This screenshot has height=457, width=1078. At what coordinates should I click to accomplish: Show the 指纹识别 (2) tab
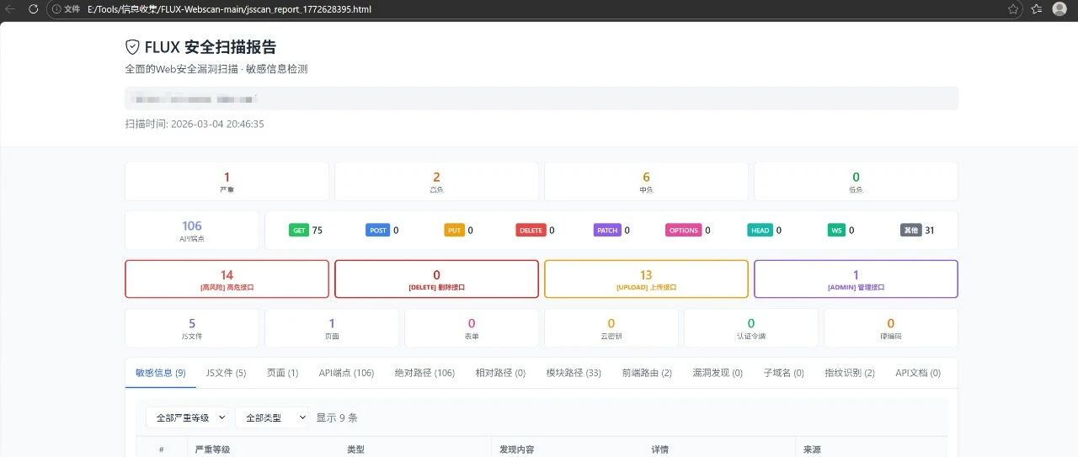click(x=850, y=373)
